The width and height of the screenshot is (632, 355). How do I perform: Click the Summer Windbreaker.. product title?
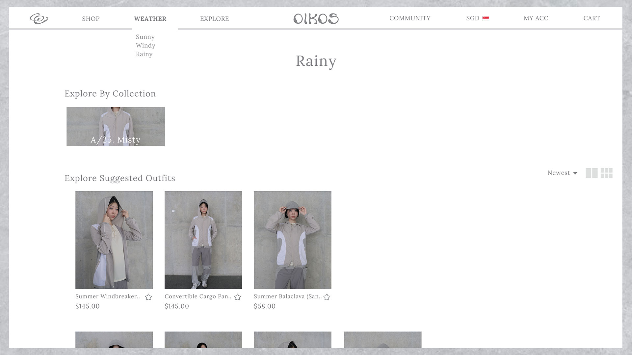[x=108, y=296]
